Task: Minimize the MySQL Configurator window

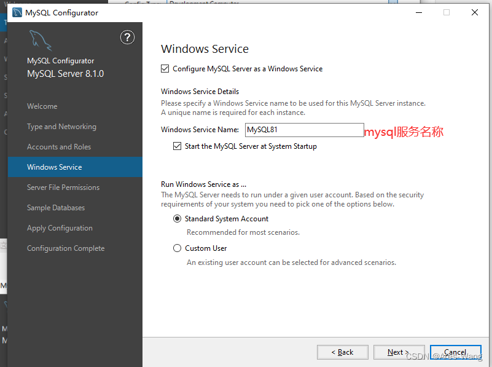Action: coord(419,12)
